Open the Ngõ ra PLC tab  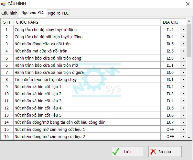(x=58, y=13)
